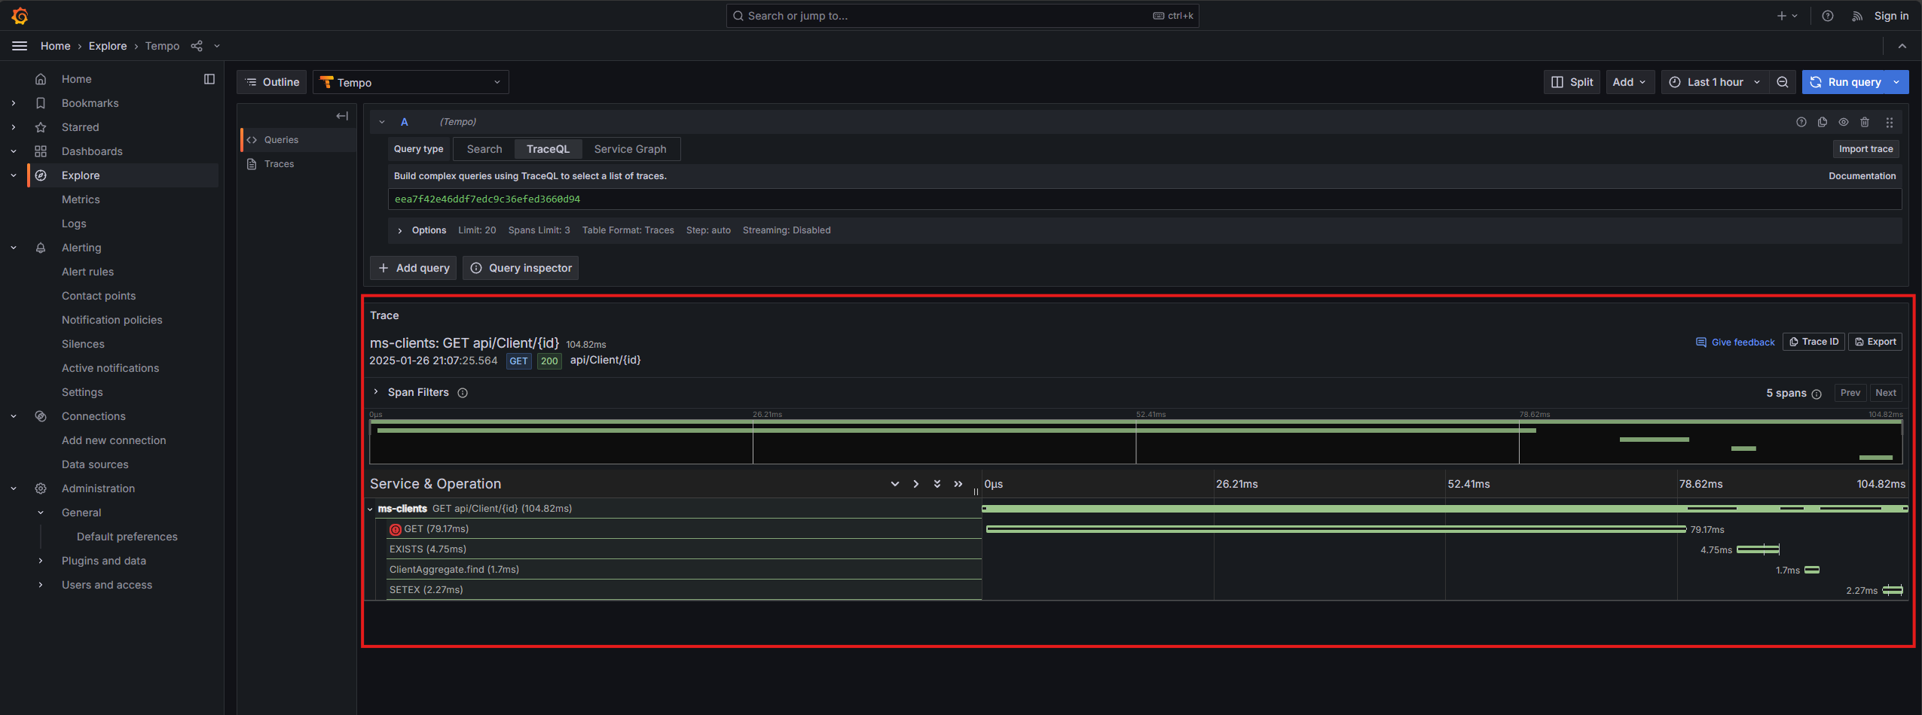1922x715 pixels.
Task: Click the Connections icon in sidebar
Action: click(x=41, y=416)
